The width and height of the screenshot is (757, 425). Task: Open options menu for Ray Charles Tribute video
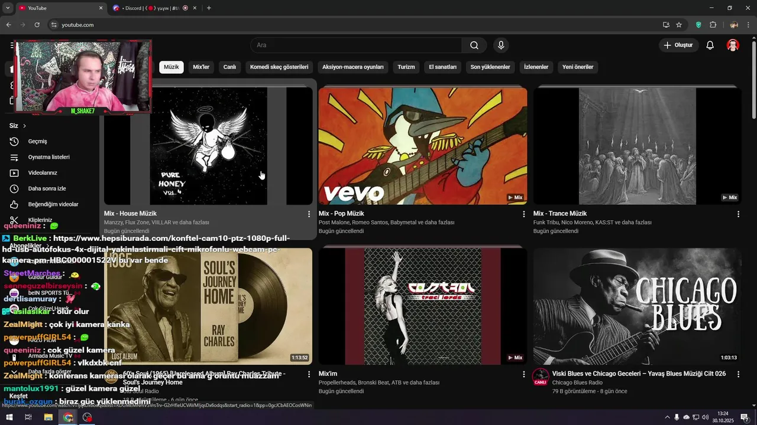tap(309, 374)
